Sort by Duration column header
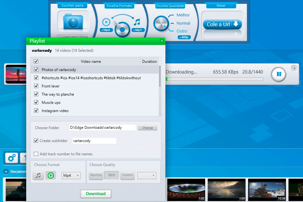Image resolution: width=303 pixels, height=202 pixels. click(149, 62)
